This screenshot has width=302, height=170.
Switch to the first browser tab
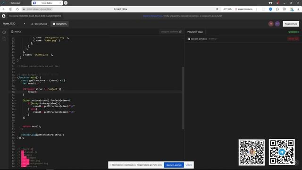click(16, 3)
